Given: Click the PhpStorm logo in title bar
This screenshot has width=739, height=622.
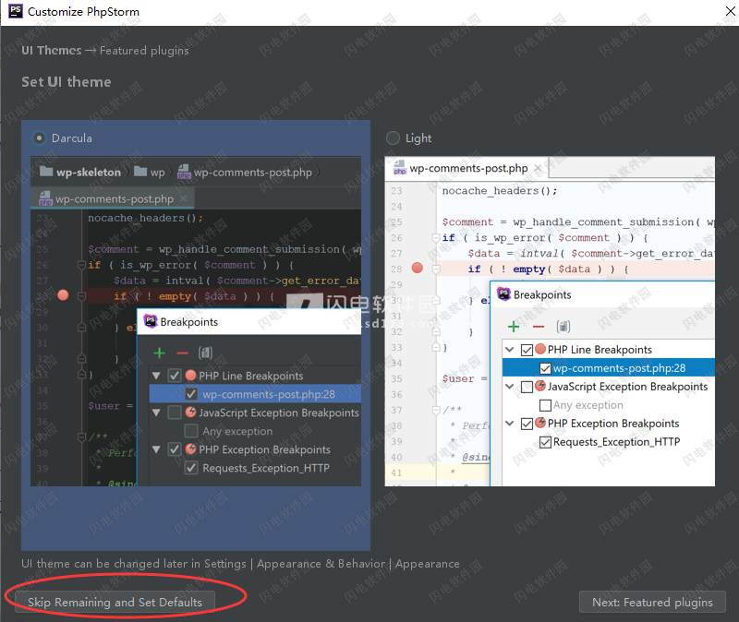Looking at the screenshot, I should click(16, 11).
